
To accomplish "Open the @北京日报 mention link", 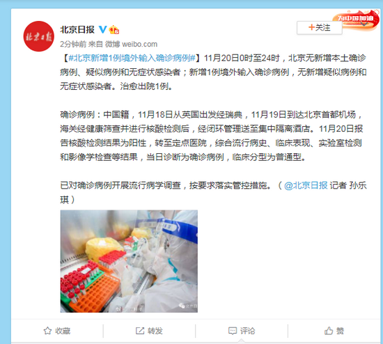I will (306, 185).
